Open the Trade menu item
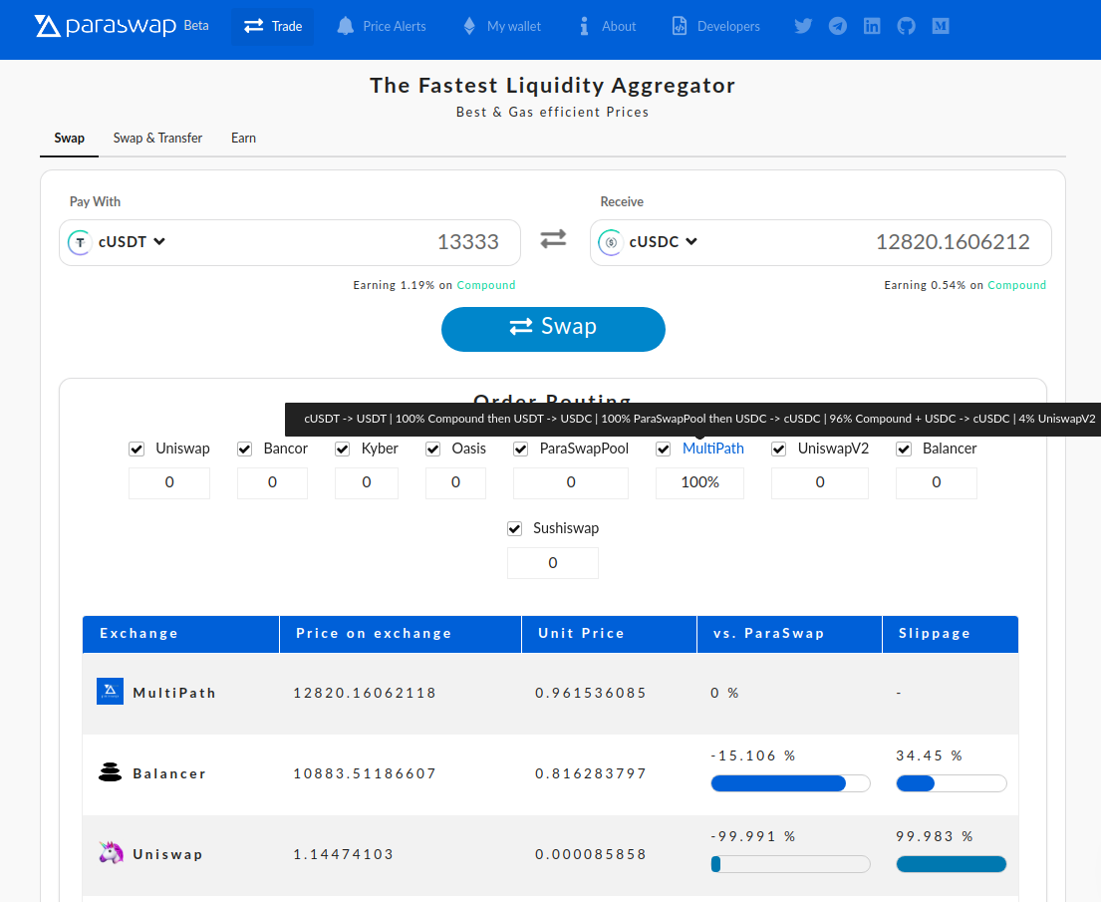 272,26
